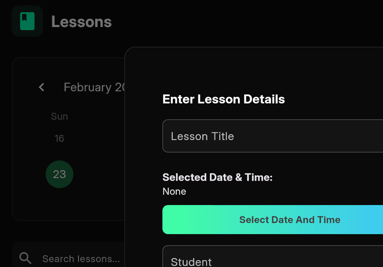The width and height of the screenshot is (383, 267).
Task: Click the Enter Lesson Details heading
Action: [x=223, y=99]
